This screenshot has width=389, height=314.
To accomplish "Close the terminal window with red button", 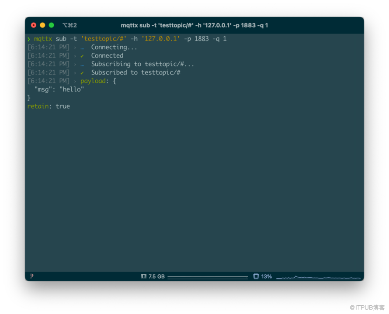I will (x=34, y=25).
